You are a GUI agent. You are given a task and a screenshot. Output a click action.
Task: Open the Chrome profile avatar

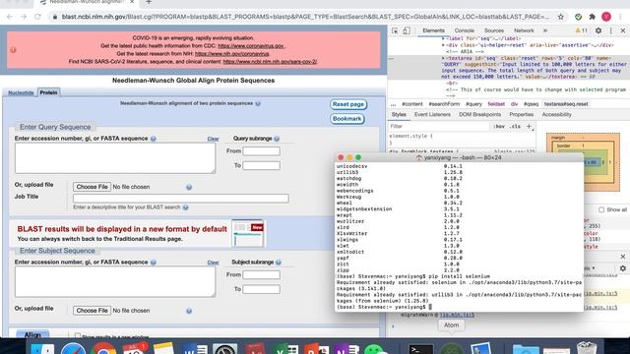606,17
